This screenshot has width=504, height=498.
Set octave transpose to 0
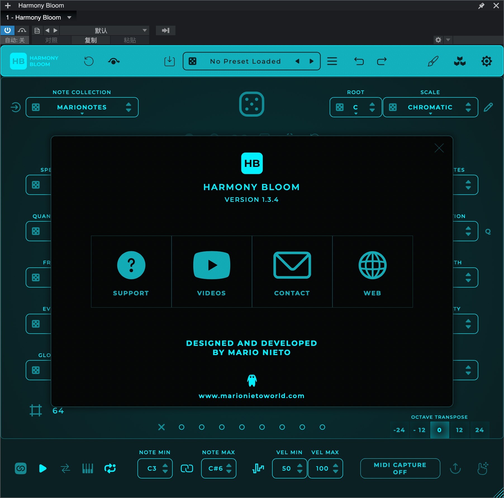(439, 430)
